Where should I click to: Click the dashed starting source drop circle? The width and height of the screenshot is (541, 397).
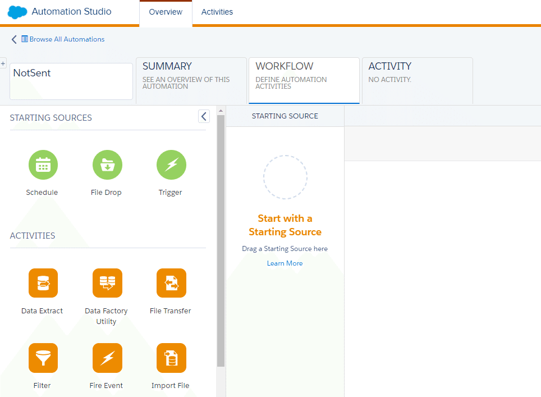[x=285, y=177]
